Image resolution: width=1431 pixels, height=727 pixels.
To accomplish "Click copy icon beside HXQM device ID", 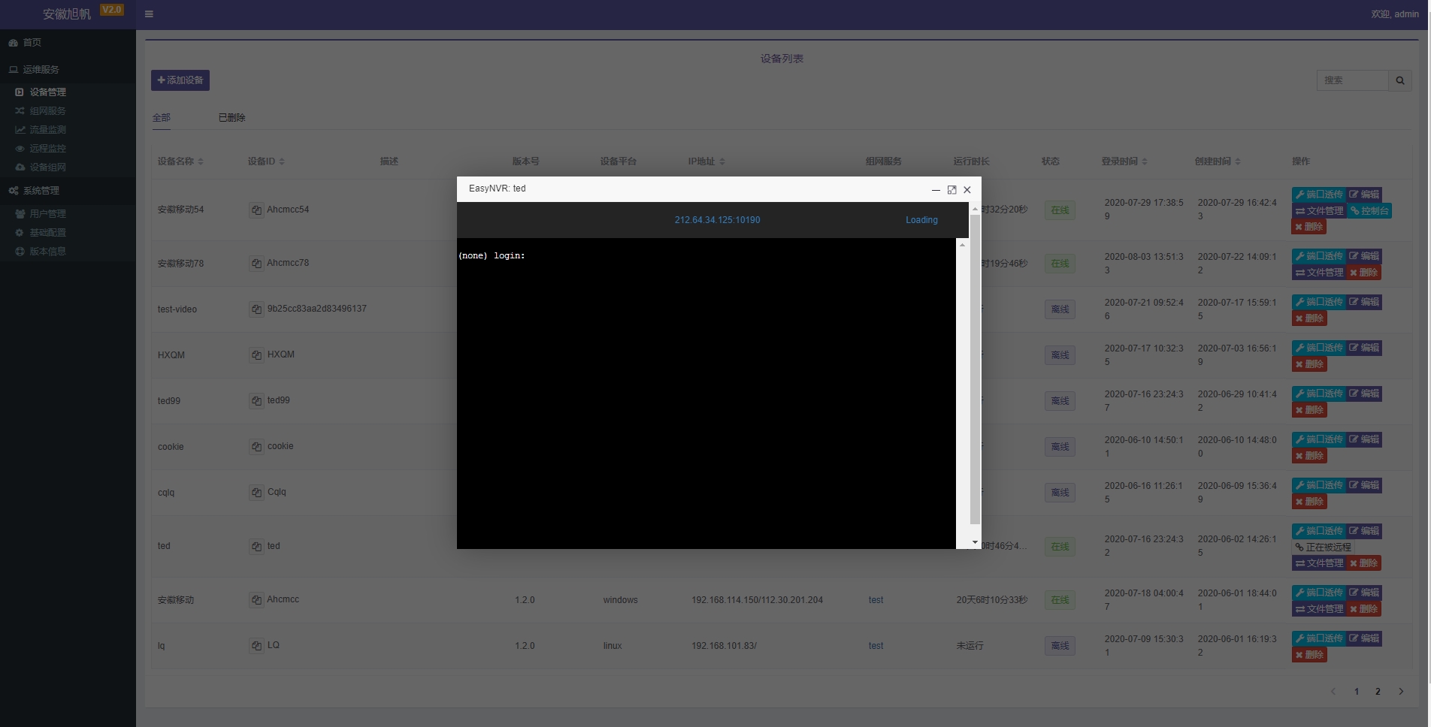I will click(x=256, y=355).
